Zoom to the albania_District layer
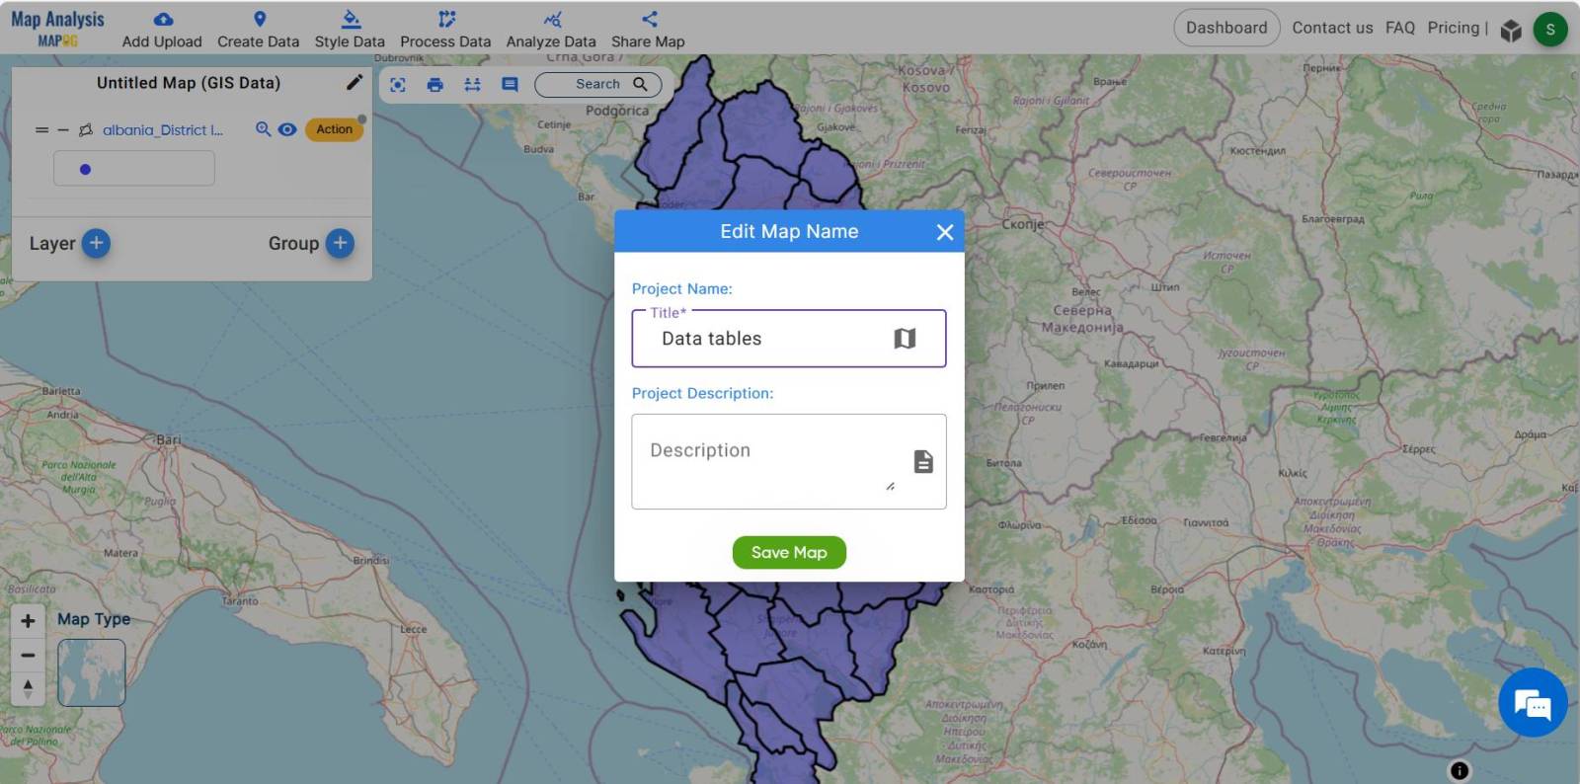Viewport: 1580px width, 784px height. (263, 129)
